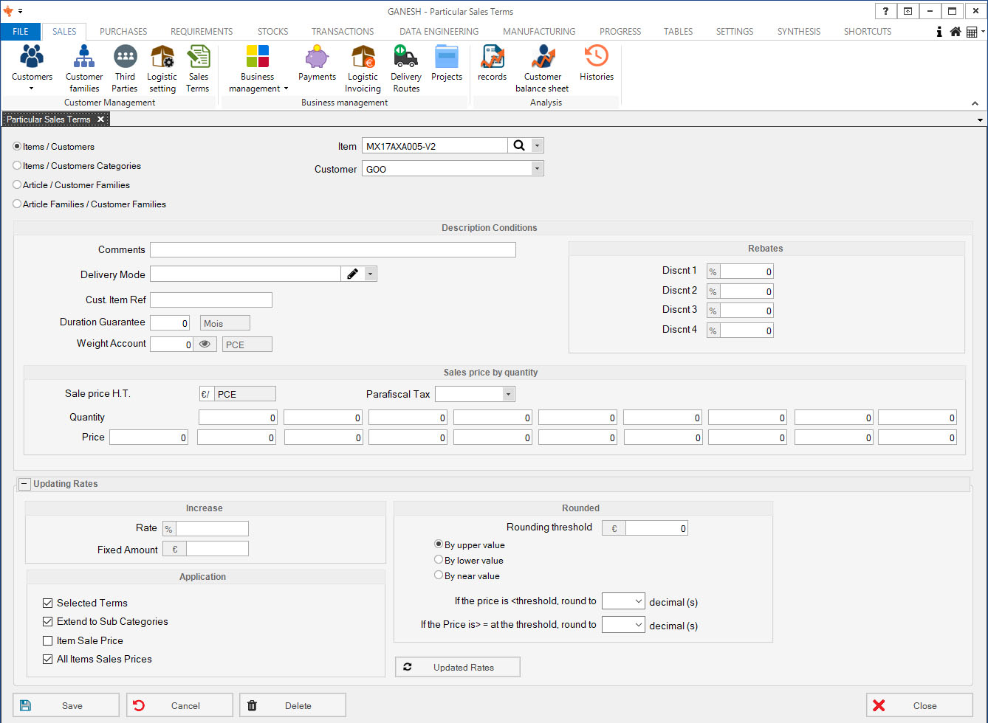Click the Item search magnifier button
The width and height of the screenshot is (988, 723).
pyautogui.click(x=519, y=146)
